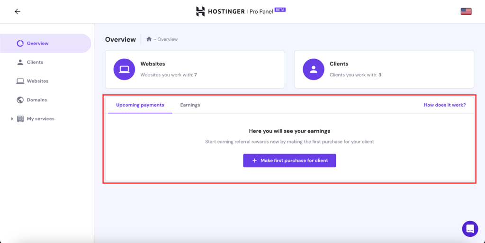Click the back arrow icon
Image resolution: width=485 pixels, height=243 pixels.
point(18,11)
